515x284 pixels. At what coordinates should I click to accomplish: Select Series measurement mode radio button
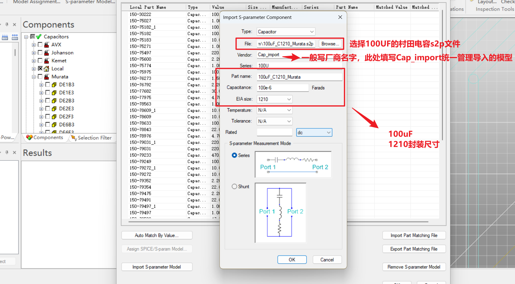(x=234, y=155)
